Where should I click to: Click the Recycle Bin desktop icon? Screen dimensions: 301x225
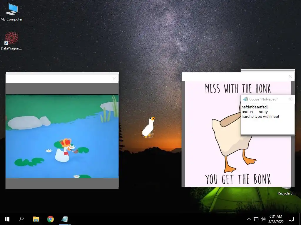tap(286, 192)
